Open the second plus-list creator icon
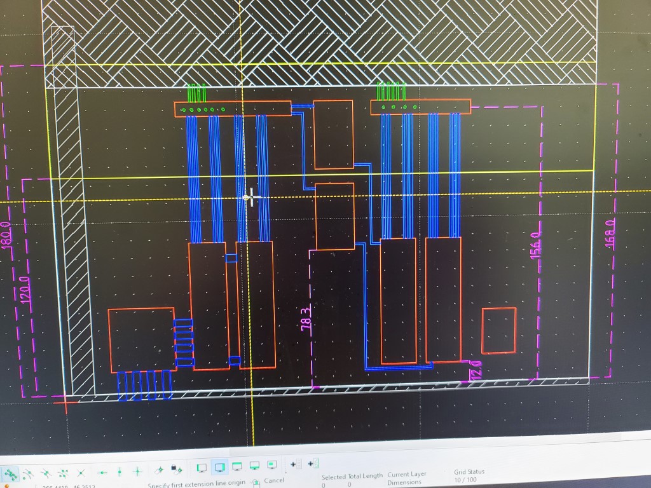 [x=312, y=464]
